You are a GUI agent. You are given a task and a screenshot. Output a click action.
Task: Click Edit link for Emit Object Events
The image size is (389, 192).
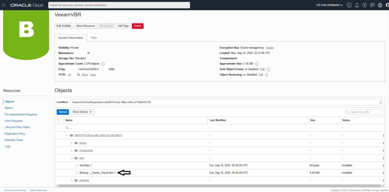point(262,69)
